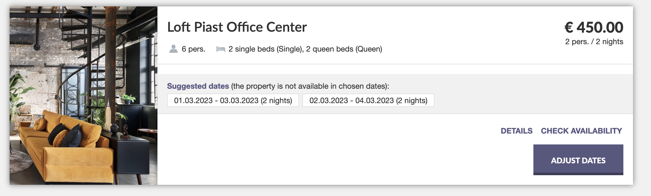
Task: Click the bed icon beside bed types
Action: click(x=220, y=49)
